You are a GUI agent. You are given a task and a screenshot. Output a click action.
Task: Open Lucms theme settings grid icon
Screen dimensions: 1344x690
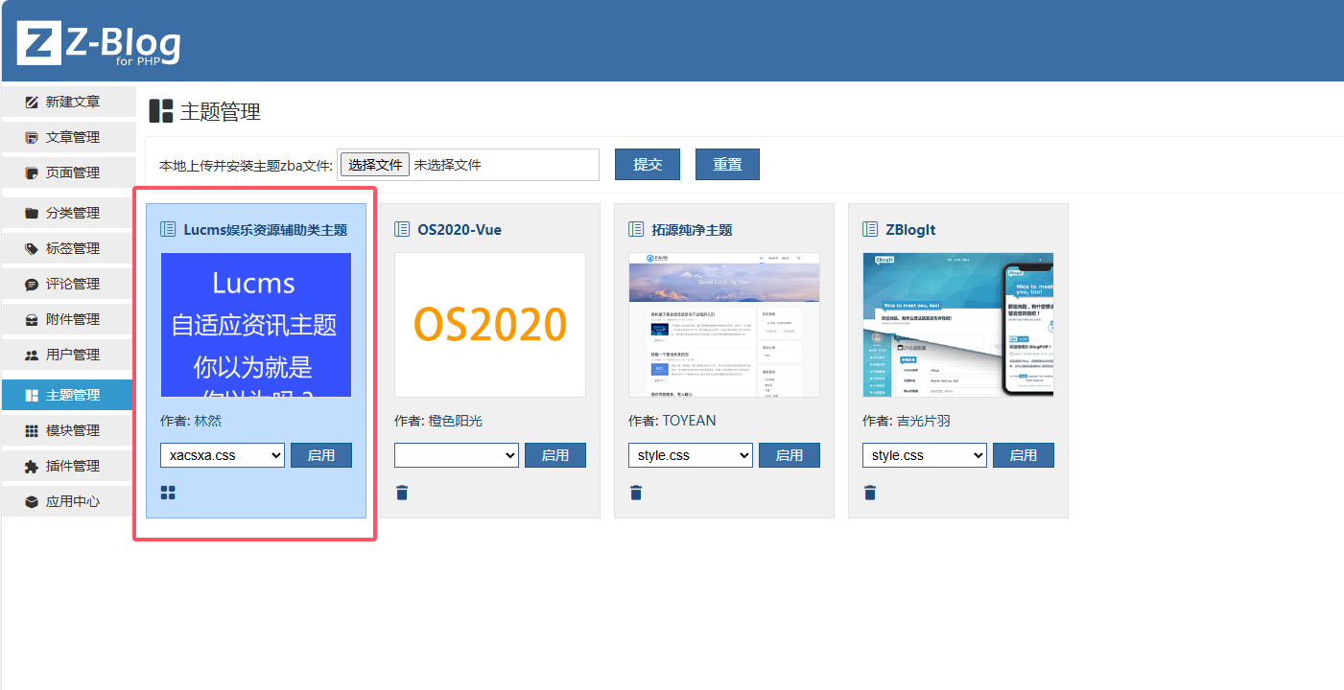tap(168, 493)
